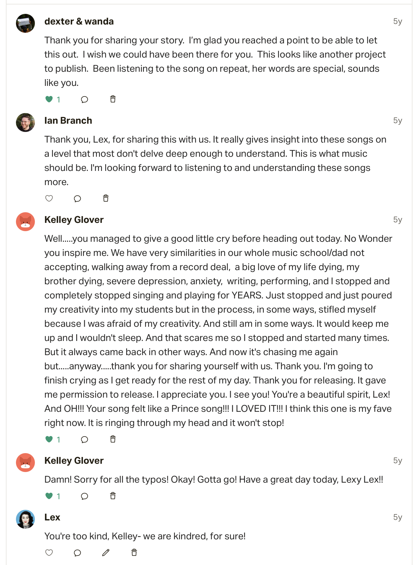Like Ian Branch's comment

click(49, 199)
